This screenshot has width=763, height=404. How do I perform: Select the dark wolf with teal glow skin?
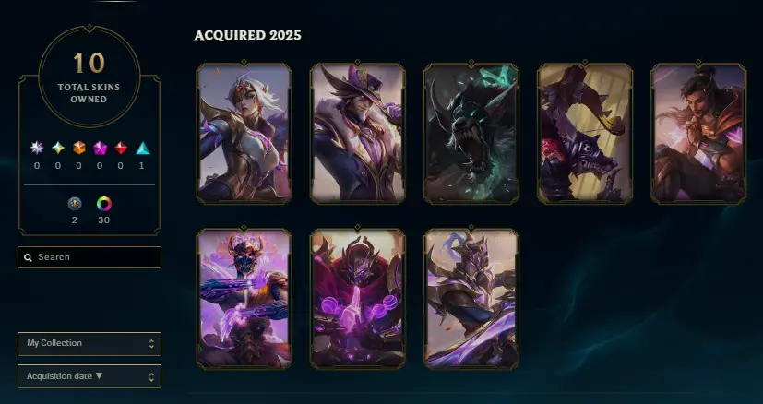pyautogui.click(x=471, y=134)
